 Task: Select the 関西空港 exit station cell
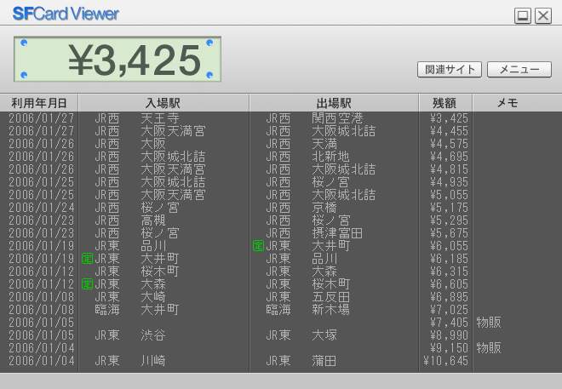(337, 118)
